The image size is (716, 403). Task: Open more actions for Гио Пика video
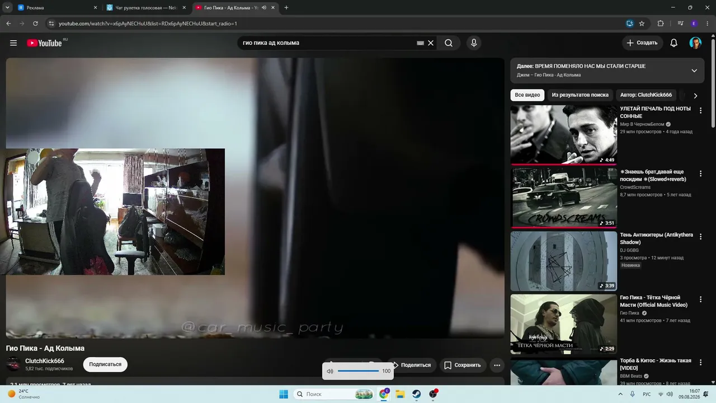(497, 365)
